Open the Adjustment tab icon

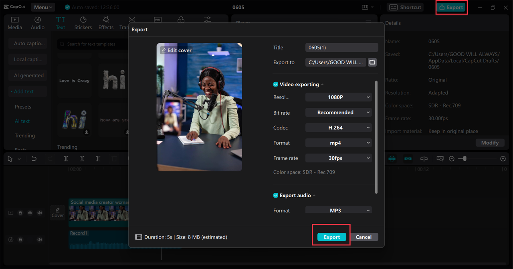tap(207, 20)
